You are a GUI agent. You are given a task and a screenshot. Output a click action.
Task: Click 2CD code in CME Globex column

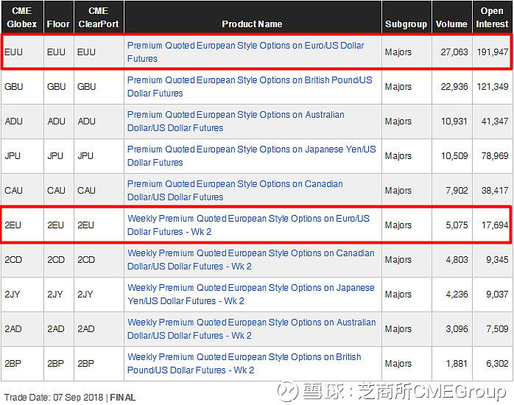(13, 260)
